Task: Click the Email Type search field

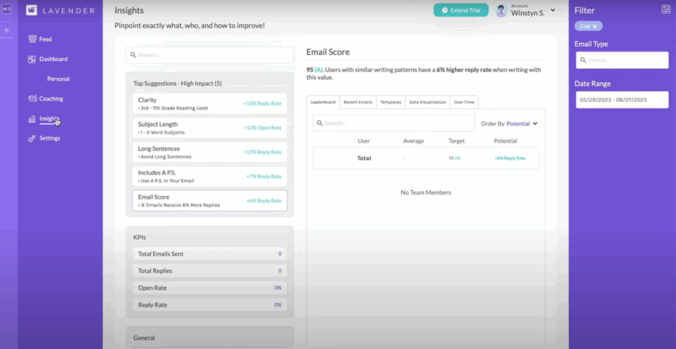Action: tap(622, 60)
